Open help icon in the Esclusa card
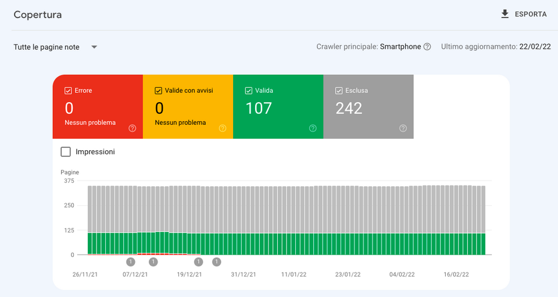 403,128
